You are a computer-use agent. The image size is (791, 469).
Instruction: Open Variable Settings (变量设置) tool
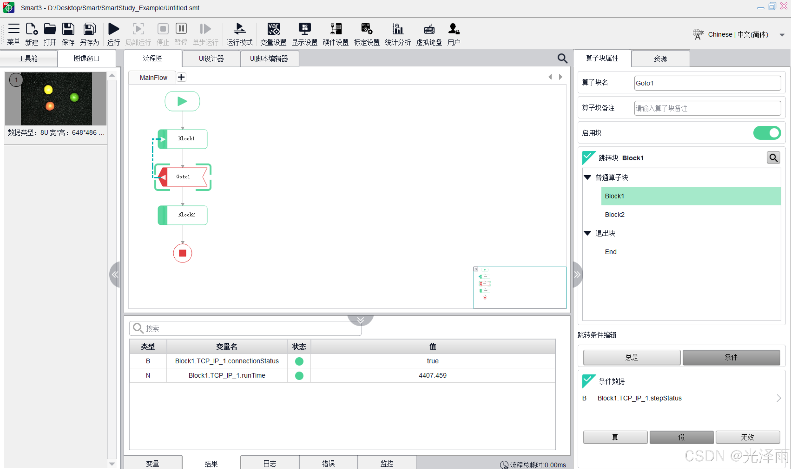pos(273,29)
